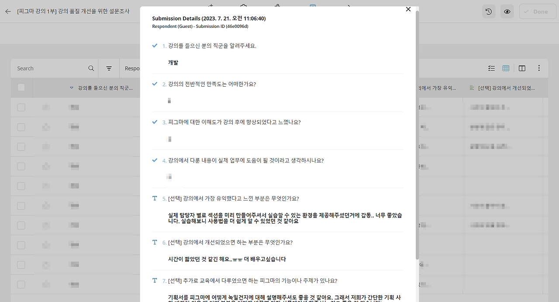Click the Submission ID (46e0096d) line
This screenshot has height=302, width=559.
200,26
